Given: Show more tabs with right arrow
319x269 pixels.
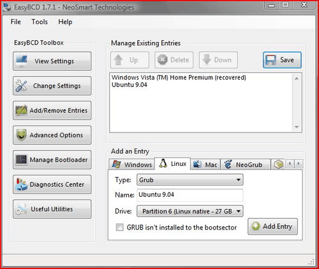Looking at the screenshot, I should pyautogui.click(x=299, y=164).
